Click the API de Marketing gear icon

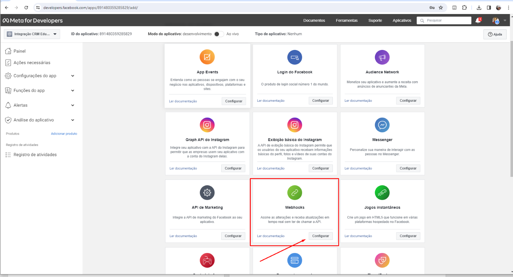pos(207,193)
